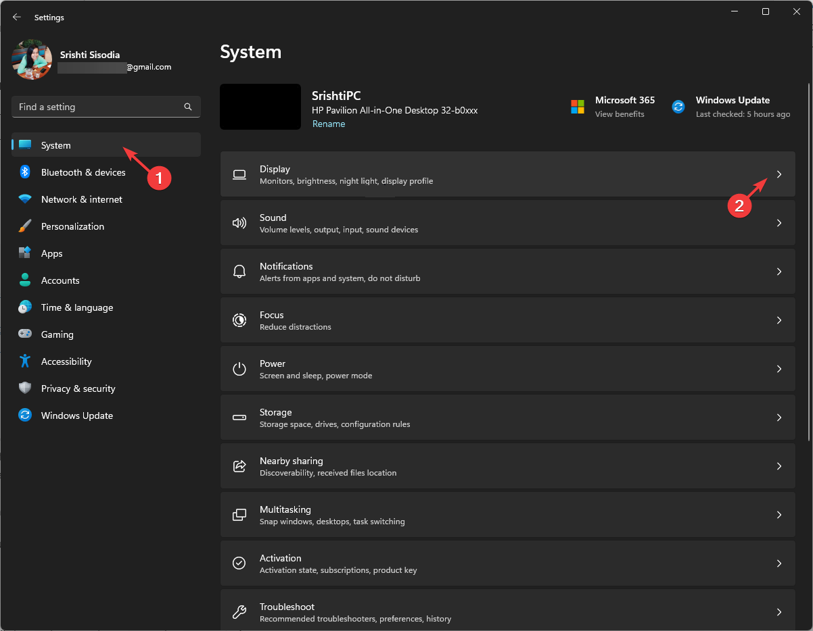Select the Accounts sidebar icon

click(x=24, y=280)
